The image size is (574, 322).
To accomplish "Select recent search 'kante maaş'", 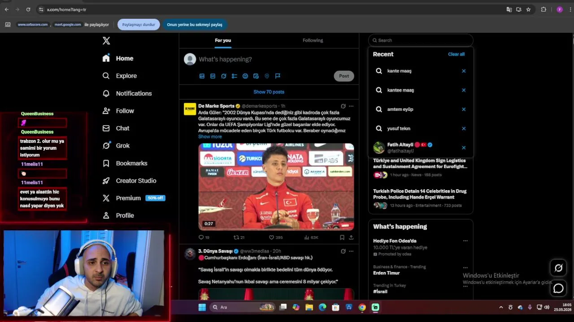I will 421,71.
